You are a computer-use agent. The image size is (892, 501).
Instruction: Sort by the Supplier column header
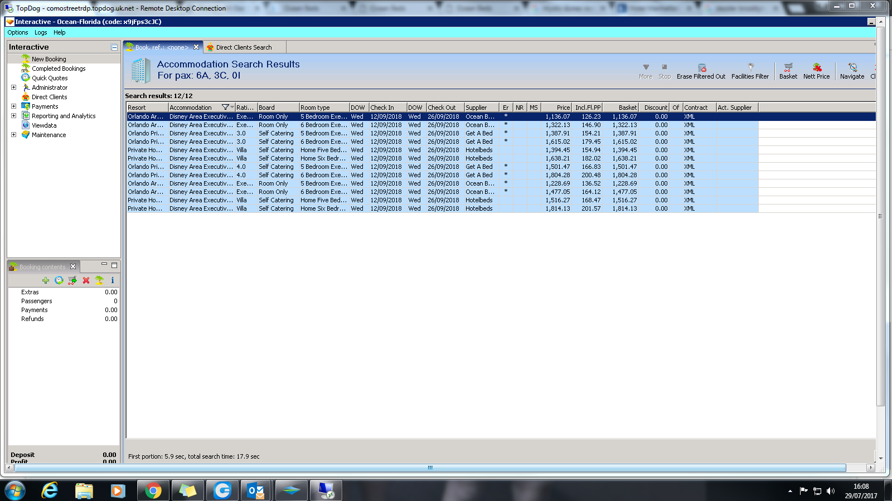tap(482, 108)
